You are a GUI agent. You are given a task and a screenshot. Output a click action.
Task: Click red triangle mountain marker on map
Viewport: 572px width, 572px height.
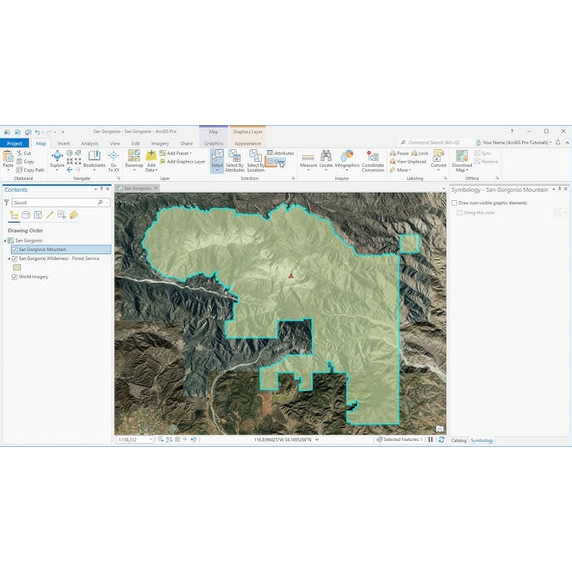coord(291,276)
